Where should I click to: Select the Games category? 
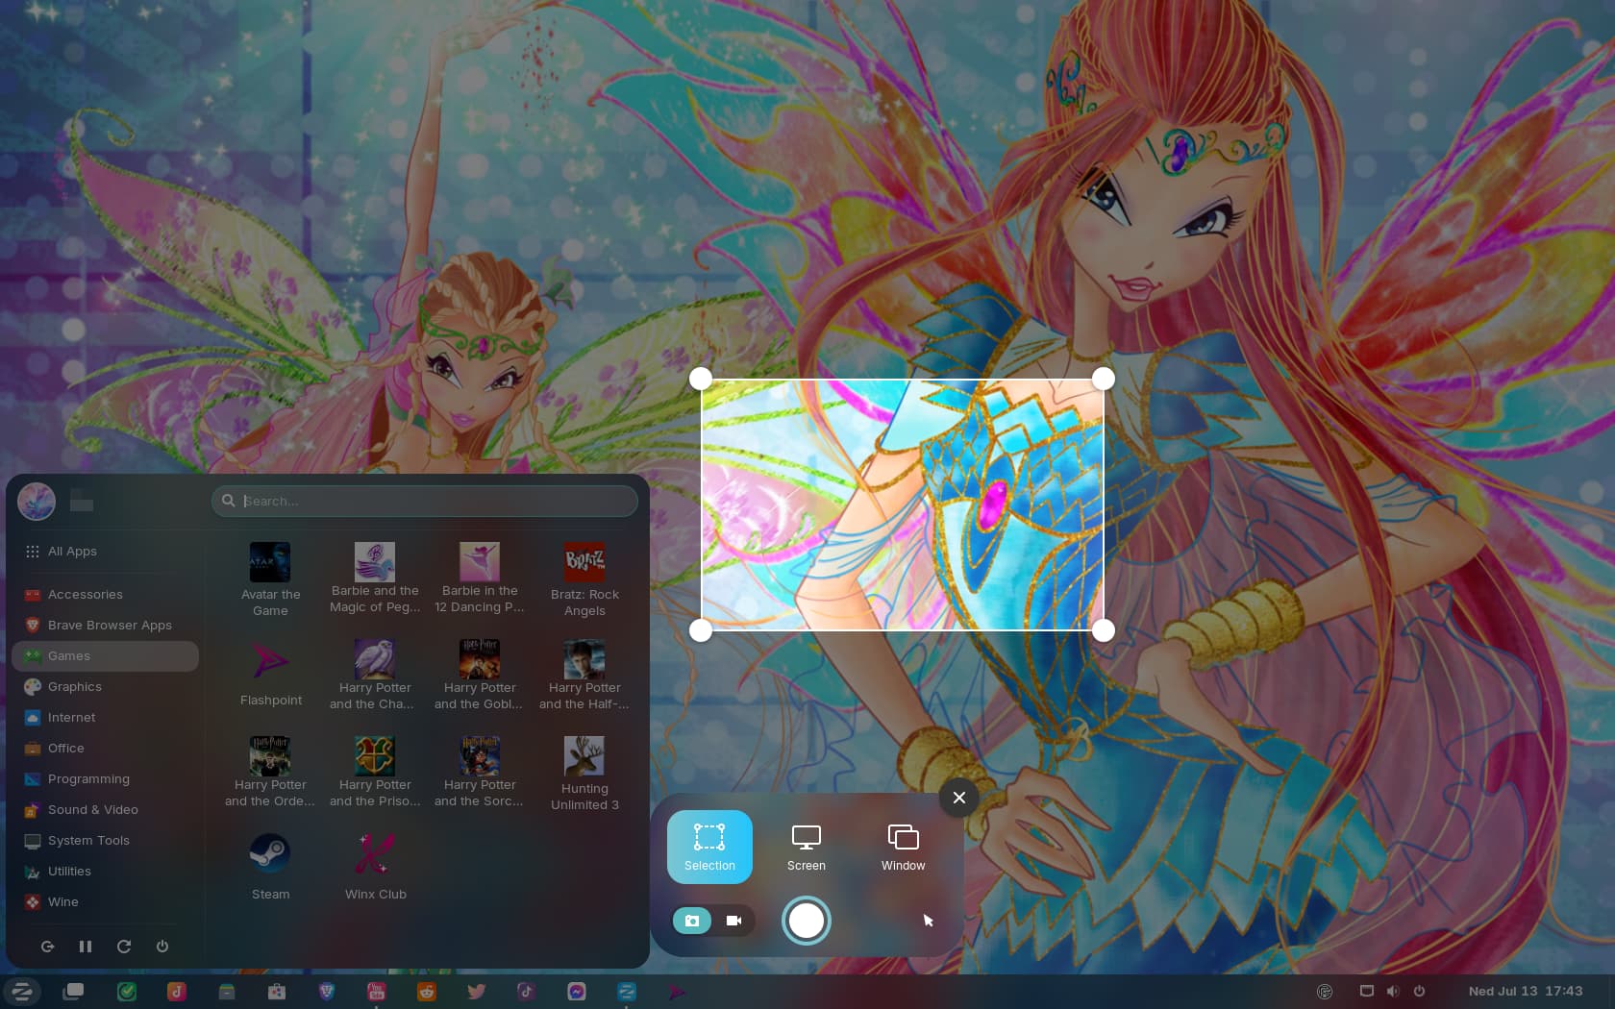tap(105, 656)
